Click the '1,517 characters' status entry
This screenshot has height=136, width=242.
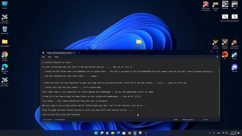(x=60, y=120)
